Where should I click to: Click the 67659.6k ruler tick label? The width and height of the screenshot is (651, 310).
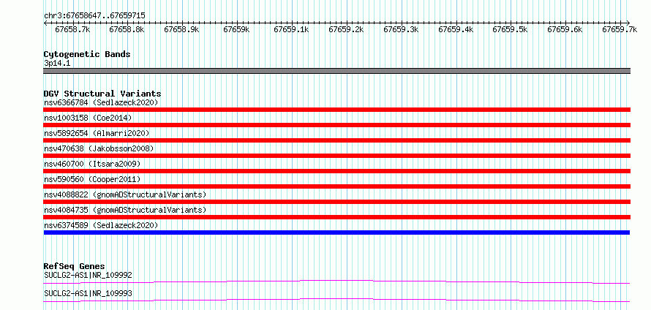[x=565, y=29]
